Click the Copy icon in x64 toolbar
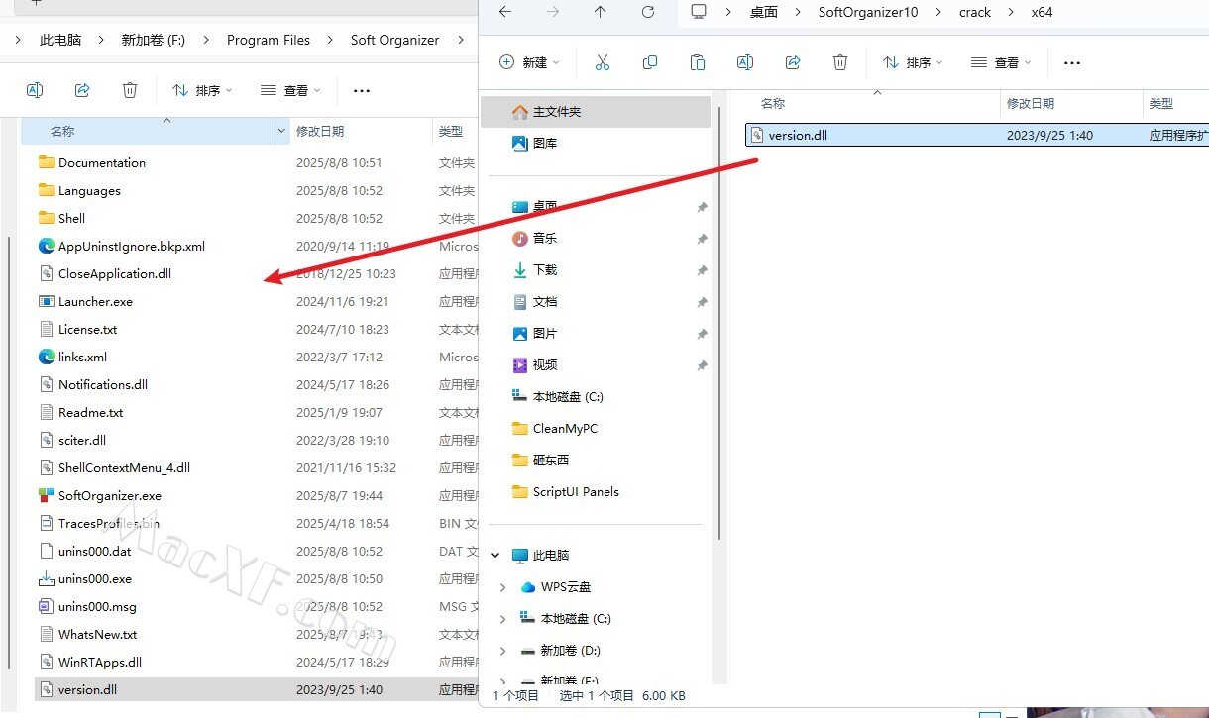This screenshot has height=718, width=1209. click(650, 62)
